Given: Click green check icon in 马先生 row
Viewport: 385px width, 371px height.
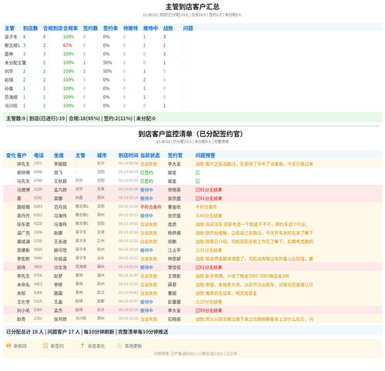Looking at the screenshot, I should [198, 181].
